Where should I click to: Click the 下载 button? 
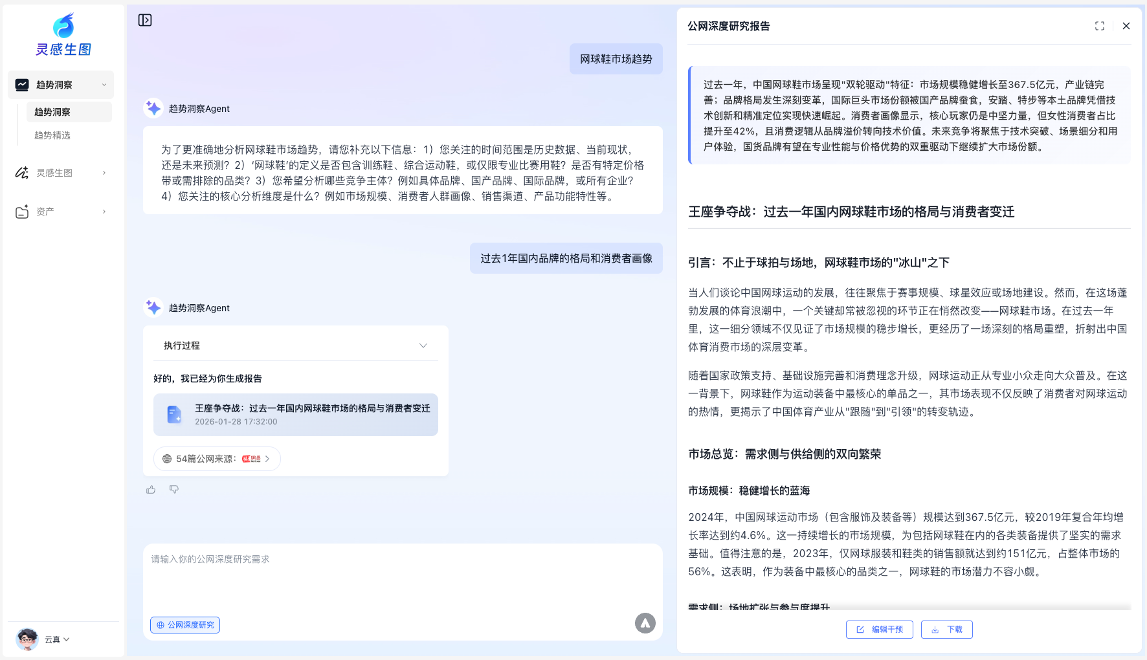tap(947, 630)
